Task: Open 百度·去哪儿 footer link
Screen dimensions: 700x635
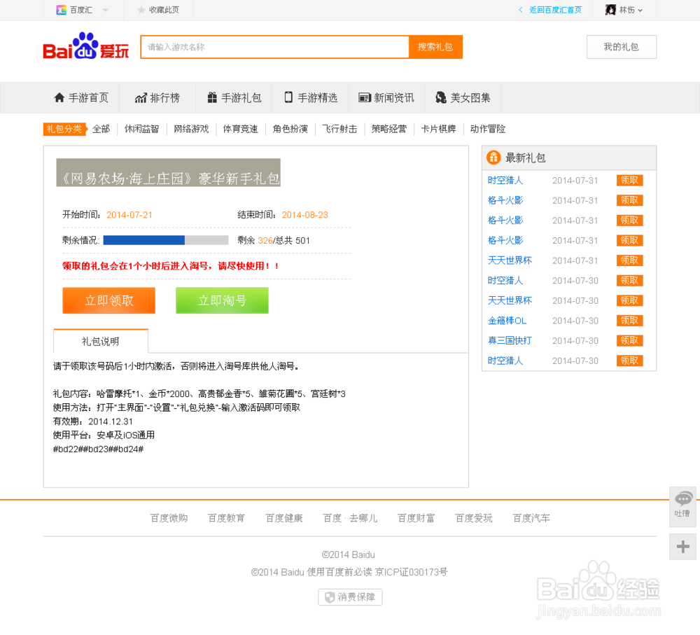Action: tap(350, 518)
